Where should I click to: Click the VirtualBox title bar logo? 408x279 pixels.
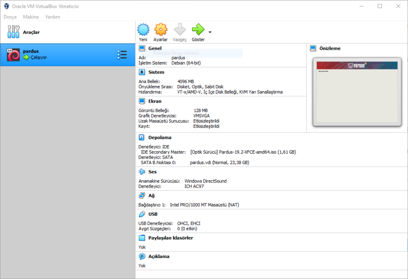(x=6, y=6)
